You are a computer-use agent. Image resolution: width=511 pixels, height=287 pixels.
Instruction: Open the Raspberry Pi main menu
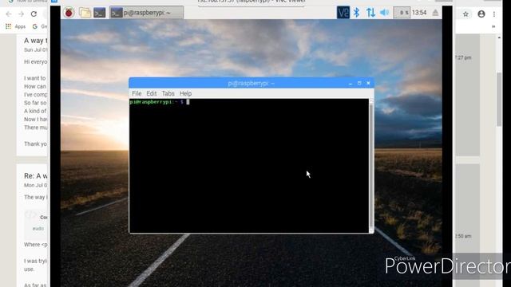(69, 13)
